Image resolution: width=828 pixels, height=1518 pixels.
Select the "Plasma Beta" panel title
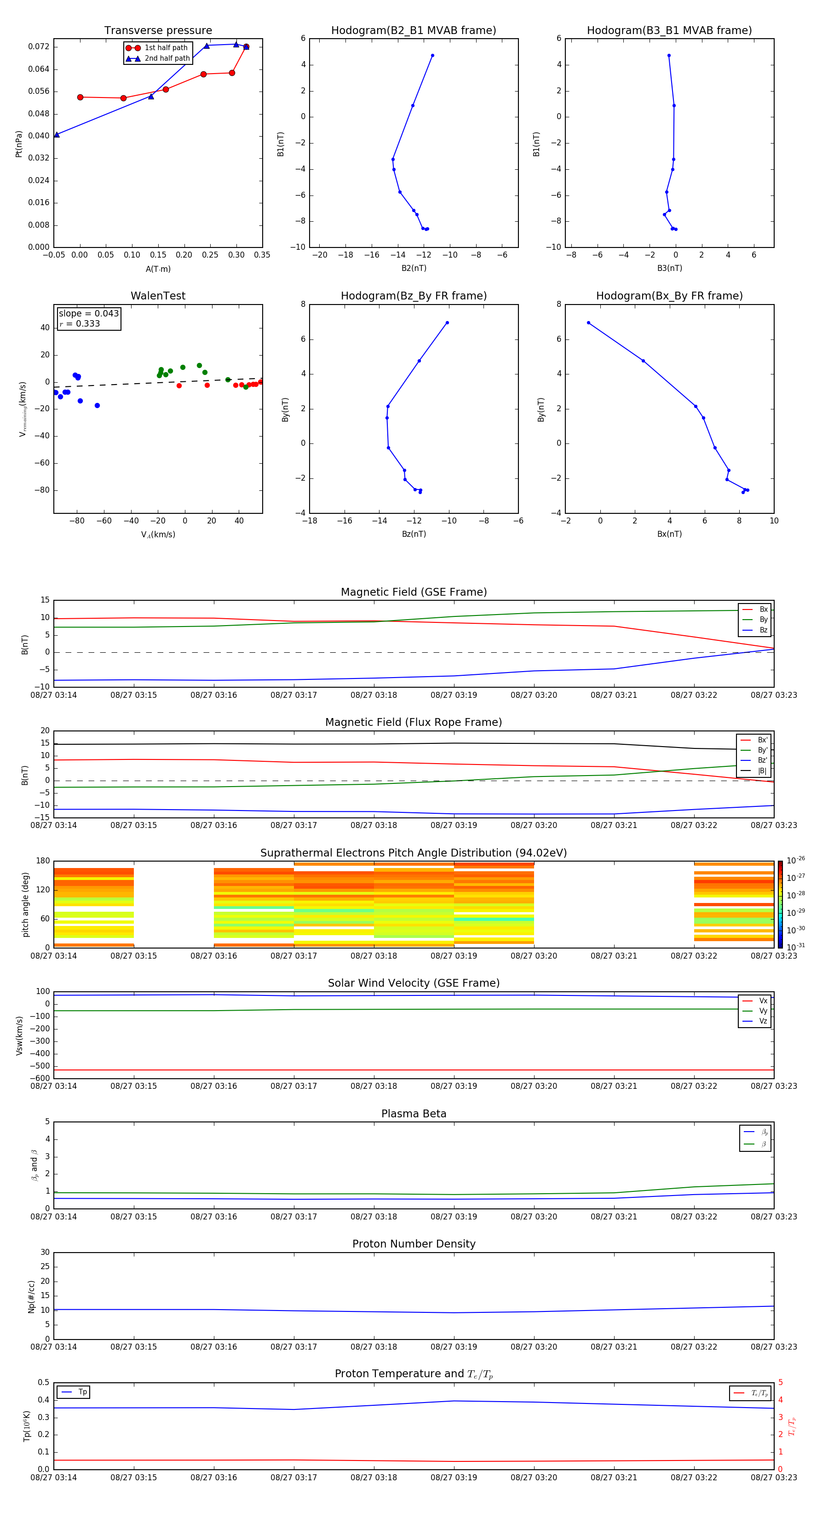click(x=414, y=1114)
